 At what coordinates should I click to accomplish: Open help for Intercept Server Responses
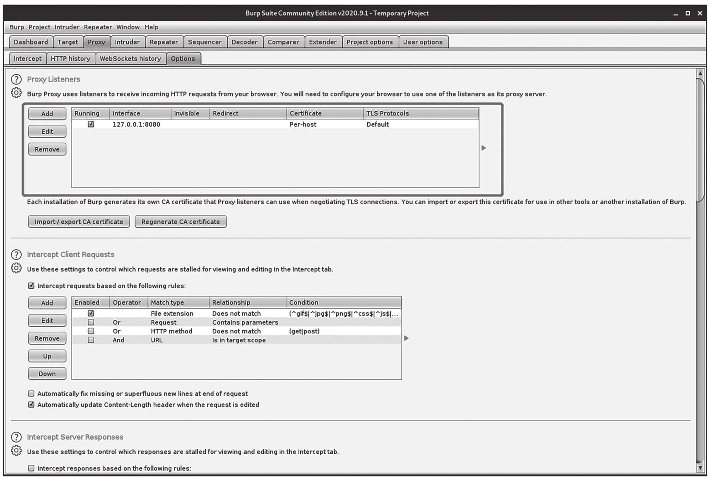[x=16, y=437]
